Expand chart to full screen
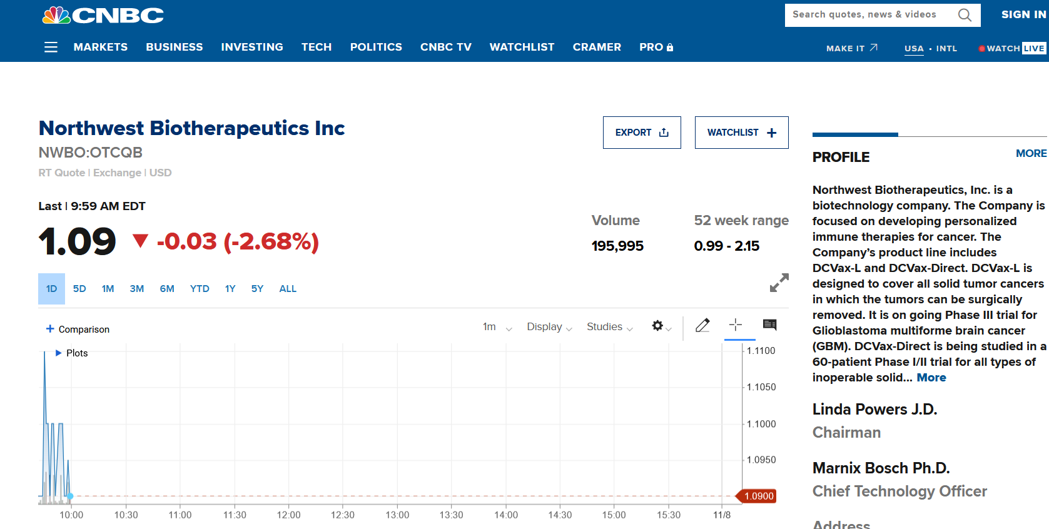Screen dimensions: 1049x529 point(779,283)
